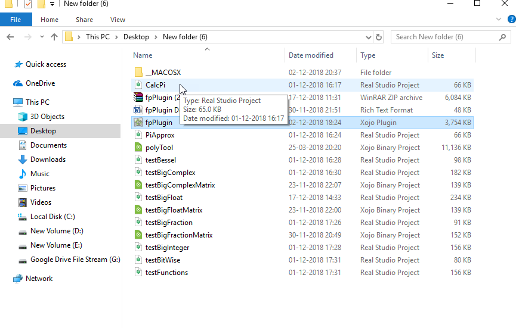Select Network in navigation pane
The image size is (516, 328).
[x=39, y=279]
